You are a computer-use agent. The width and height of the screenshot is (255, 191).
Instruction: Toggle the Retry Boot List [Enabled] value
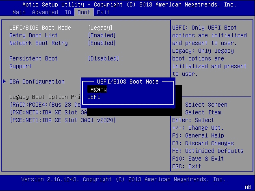(102, 35)
